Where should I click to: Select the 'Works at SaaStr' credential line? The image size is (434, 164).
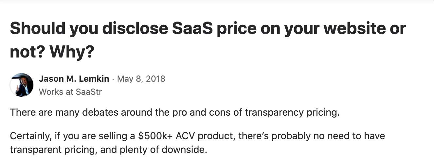[70, 92]
